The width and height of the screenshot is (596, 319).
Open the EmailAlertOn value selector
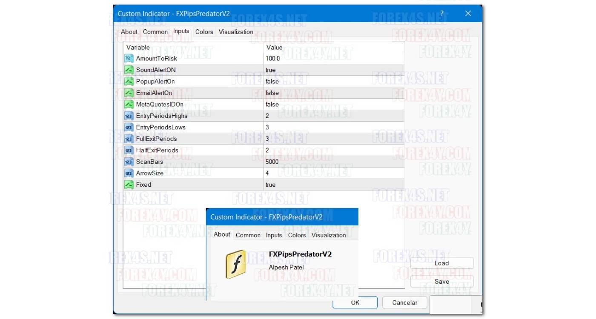pyautogui.click(x=298, y=92)
